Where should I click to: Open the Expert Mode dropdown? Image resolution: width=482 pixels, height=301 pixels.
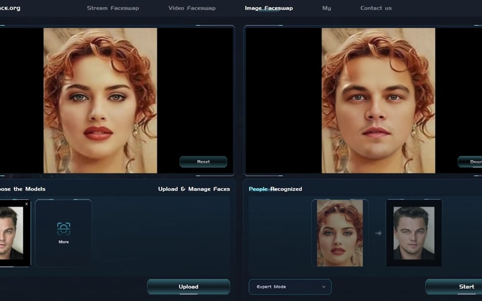tap(290, 287)
